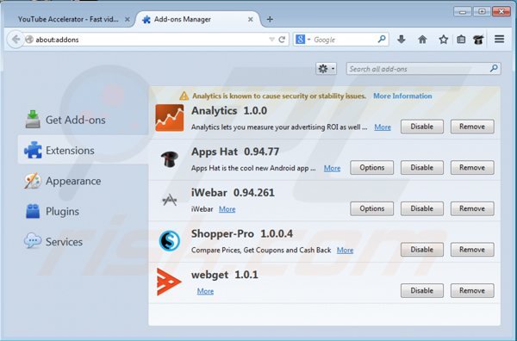The image size is (517, 341).
Task: Click the Shopper-Pro extension icon
Action: point(170,240)
